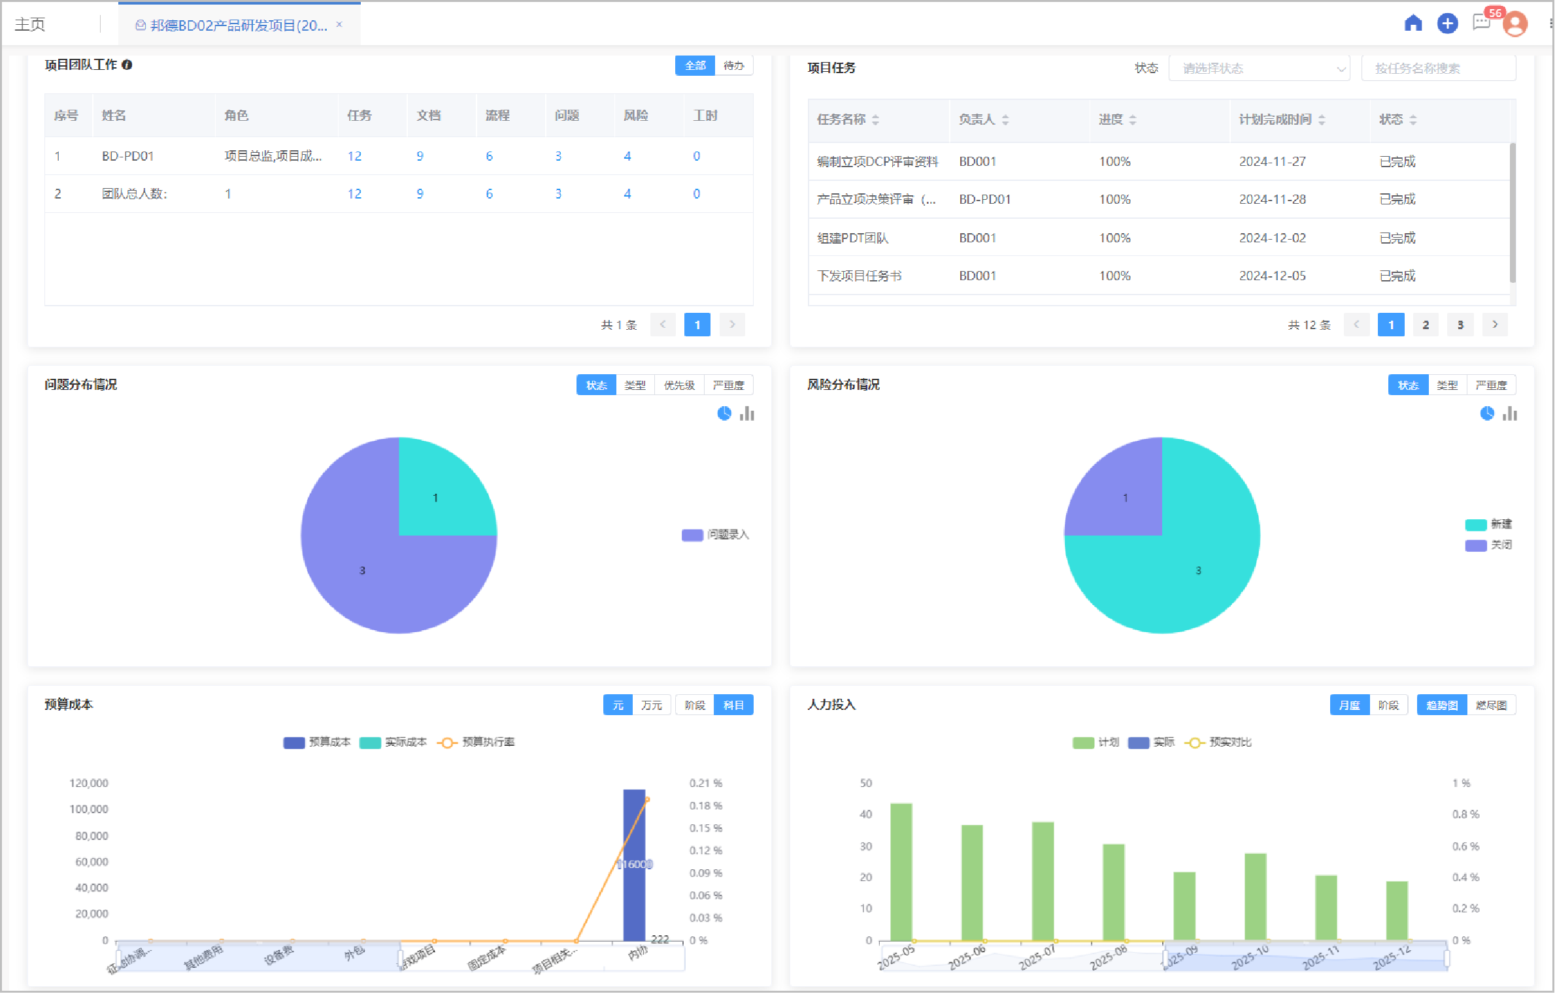Switch budget cost unit to 万元
The image size is (1555, 994).
[x=652, y=705]
